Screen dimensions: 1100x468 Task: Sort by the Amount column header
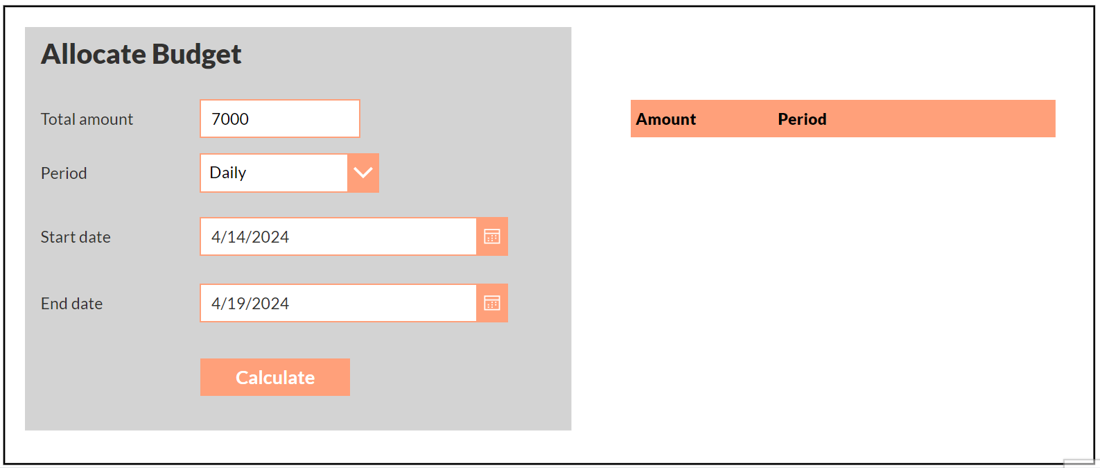point(666,119)
